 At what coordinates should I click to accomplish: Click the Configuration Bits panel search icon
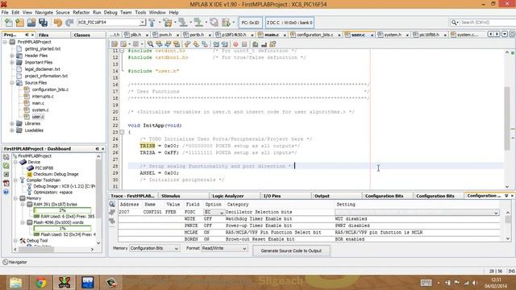tap(112, 204)
